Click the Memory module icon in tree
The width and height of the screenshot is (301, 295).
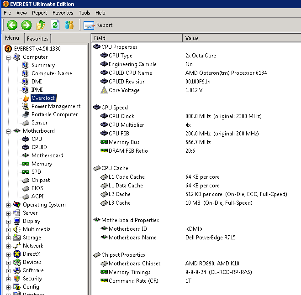[25, 164]
